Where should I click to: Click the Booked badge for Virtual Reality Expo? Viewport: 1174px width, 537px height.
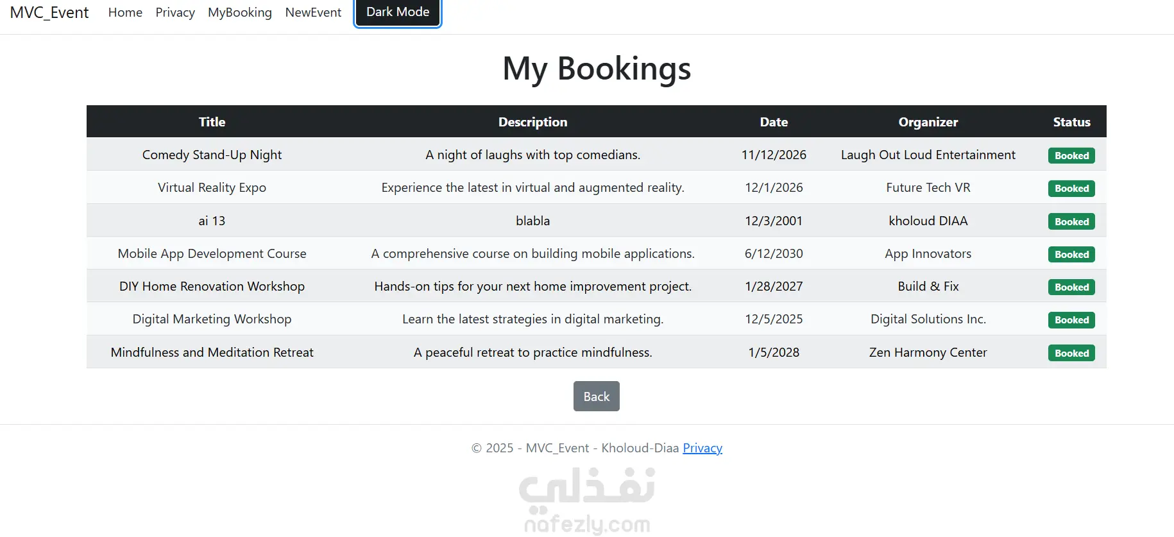1071,189
